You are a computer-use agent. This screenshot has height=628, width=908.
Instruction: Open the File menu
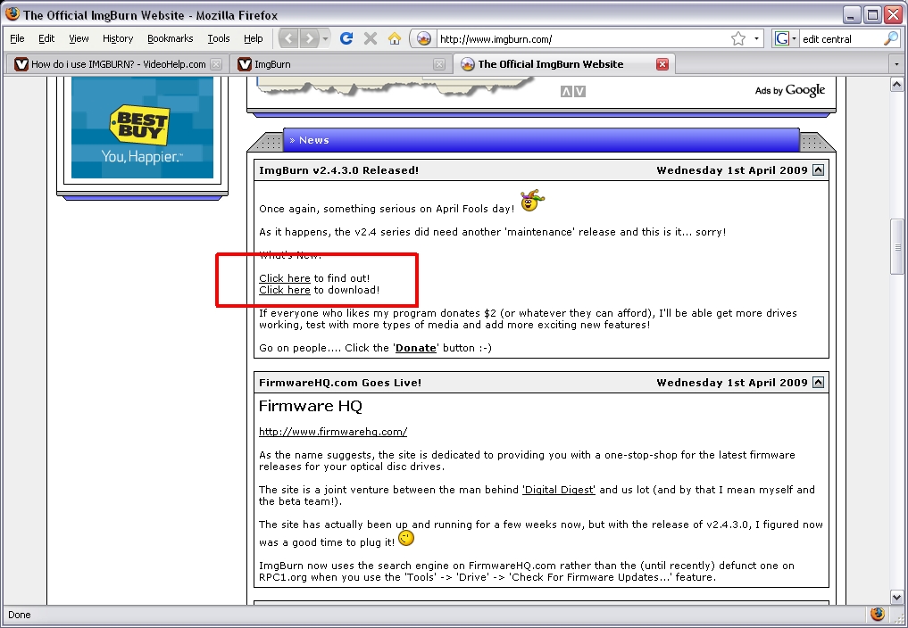(x=17, y=38)
